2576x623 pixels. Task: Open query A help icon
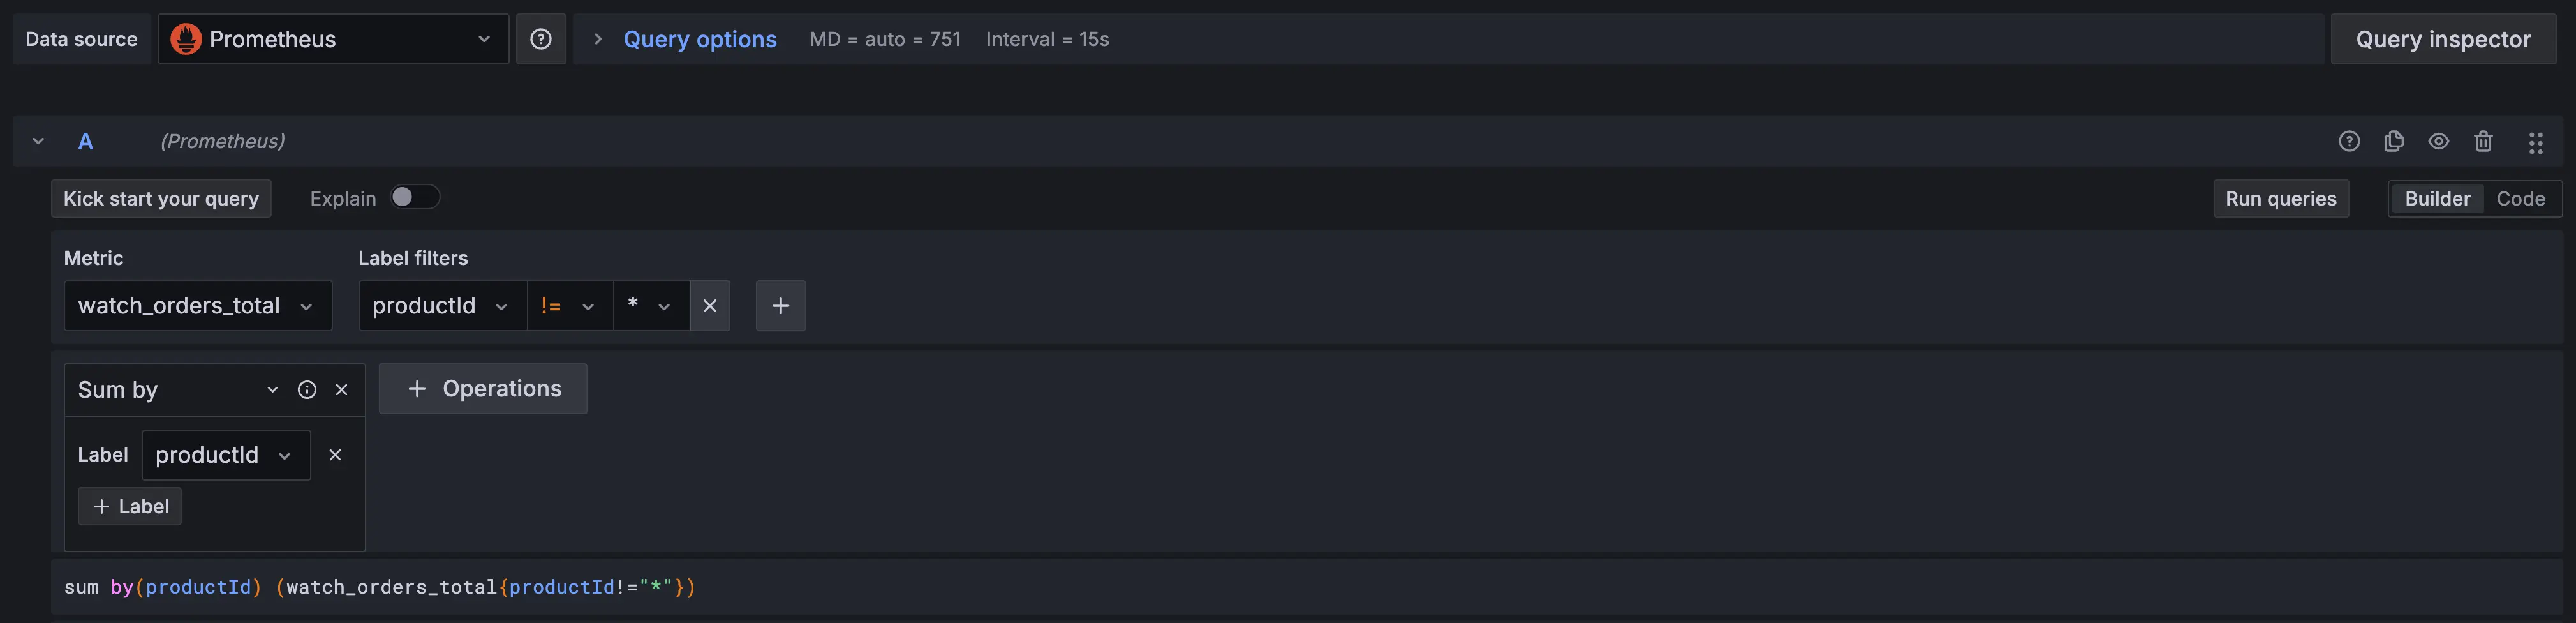tap(2349, 141)
